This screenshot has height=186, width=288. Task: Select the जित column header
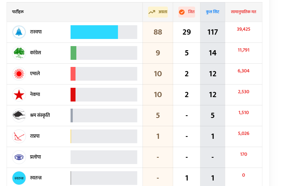[187, 12]
